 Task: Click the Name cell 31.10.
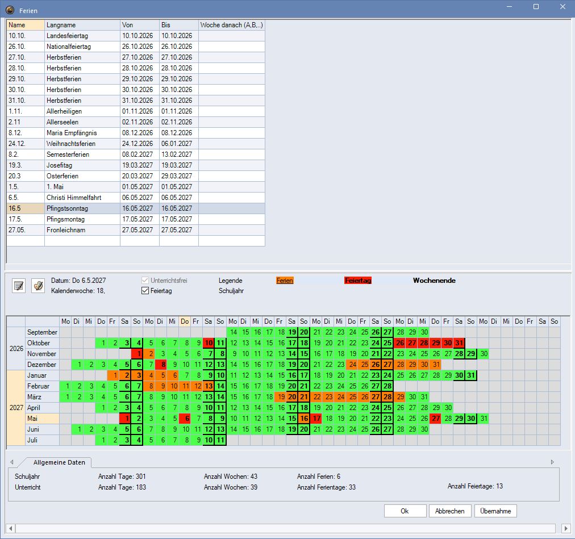tap(26, 101)
